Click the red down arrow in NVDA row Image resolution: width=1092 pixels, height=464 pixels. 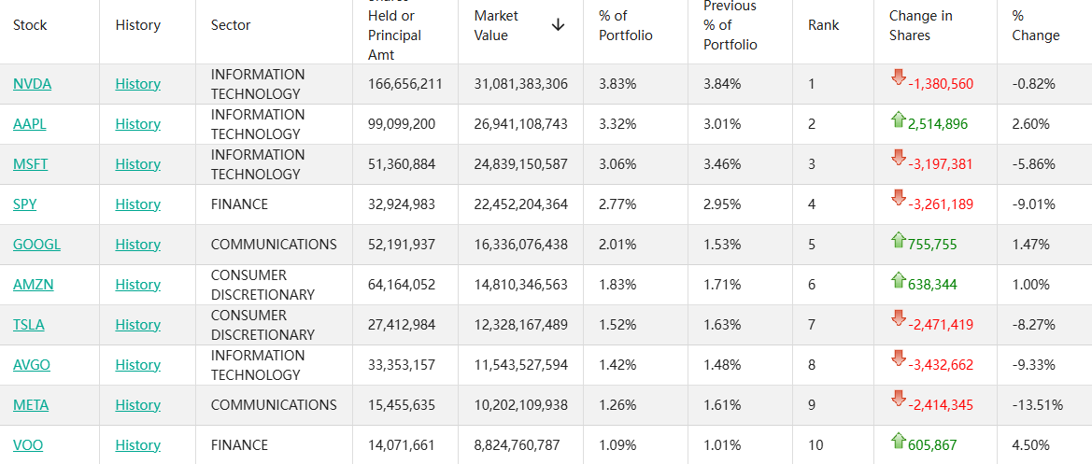[x=899, y=77]
